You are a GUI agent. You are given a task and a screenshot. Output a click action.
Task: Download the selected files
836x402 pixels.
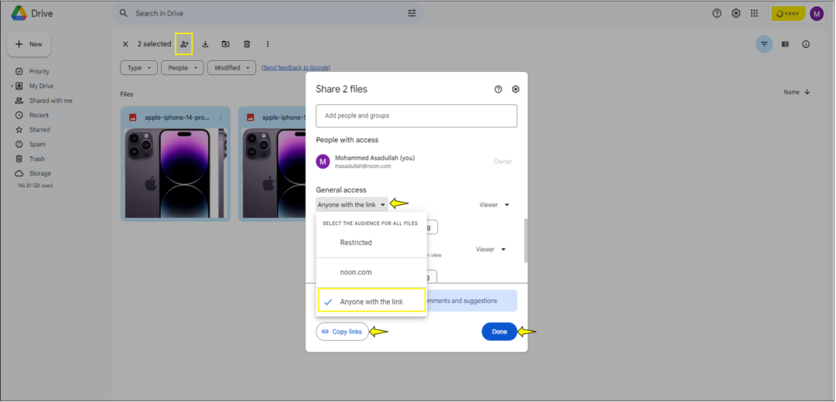(204, 44)
